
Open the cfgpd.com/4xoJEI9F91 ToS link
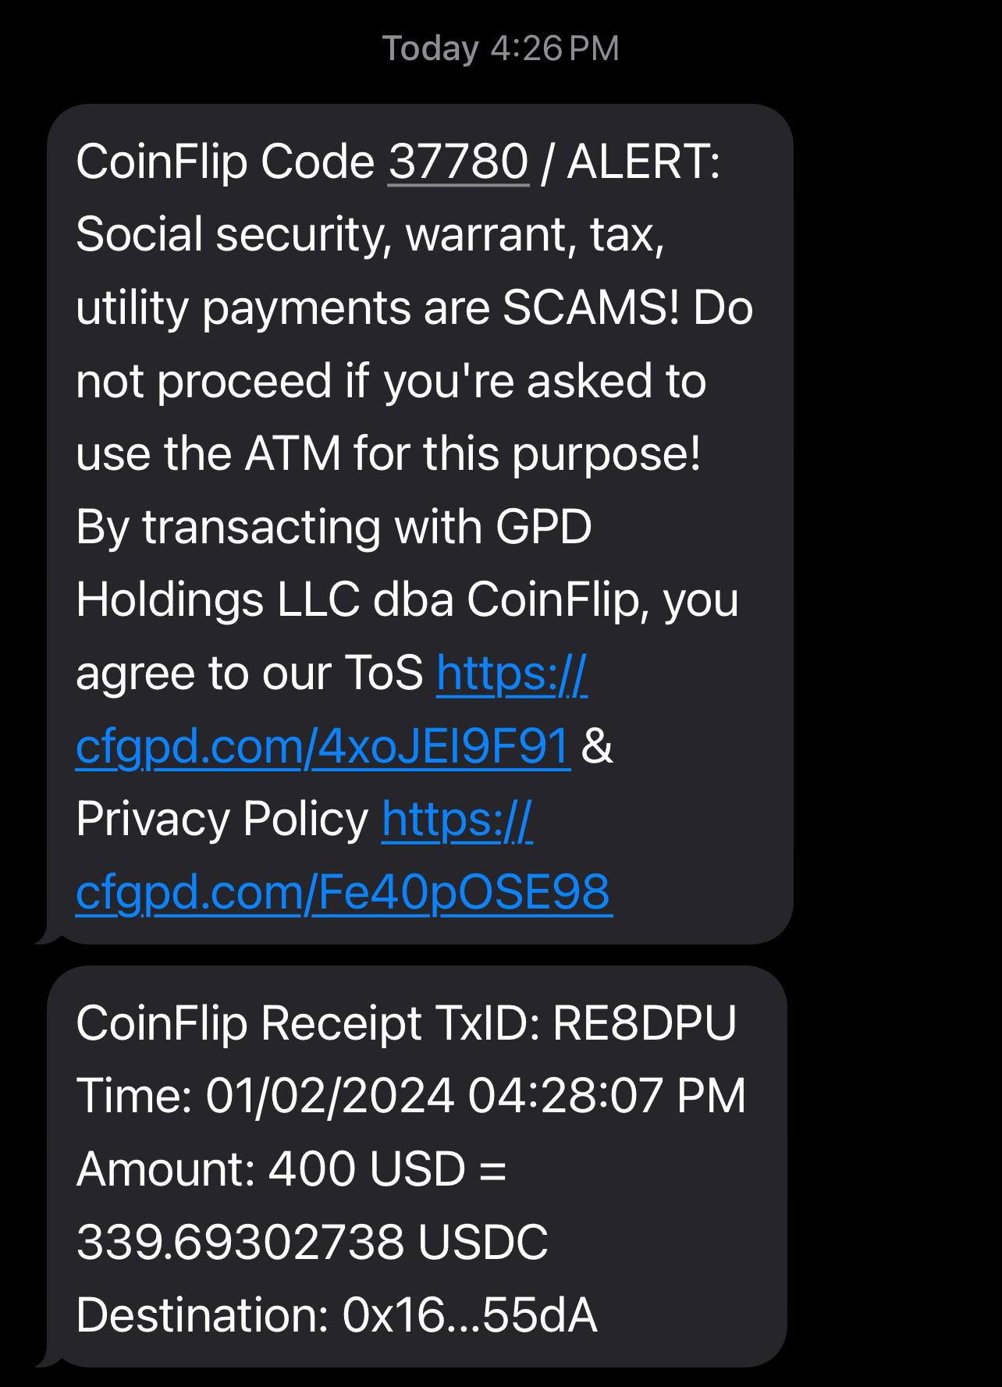pyautogui.click(x=322, y=746)
